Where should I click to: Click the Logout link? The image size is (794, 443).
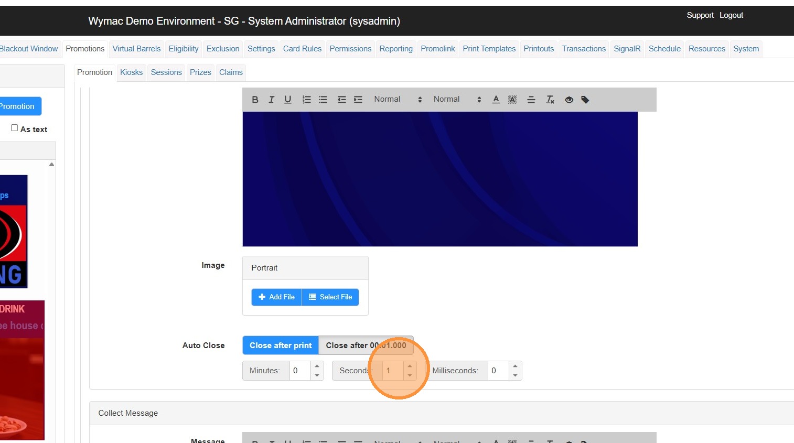point(731,15)
